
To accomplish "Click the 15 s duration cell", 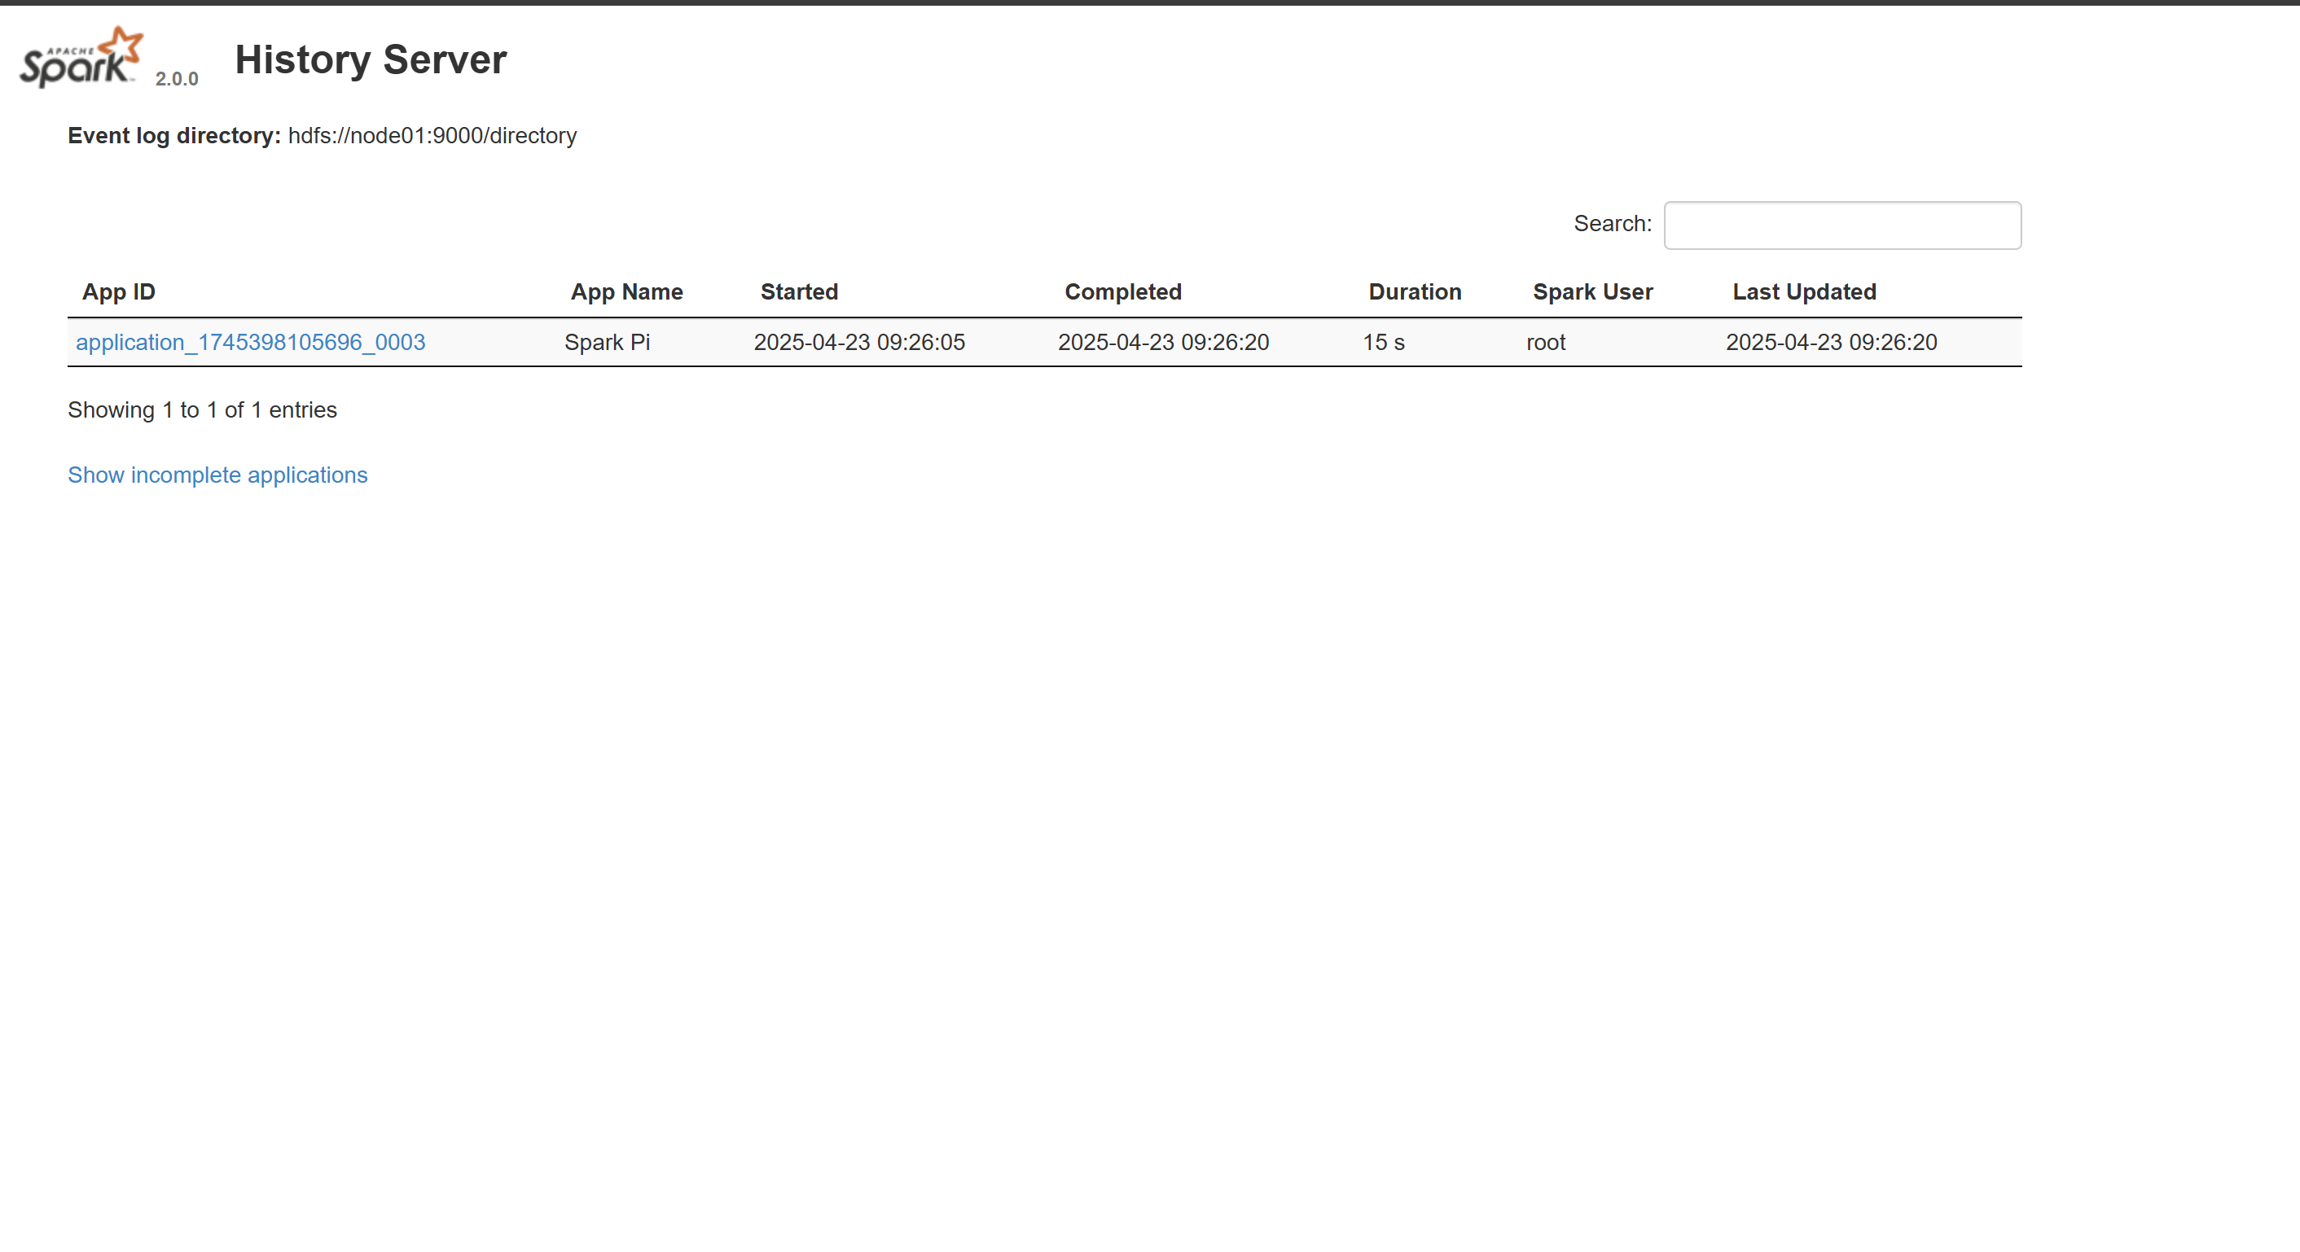I will (x=1383, y=342).
